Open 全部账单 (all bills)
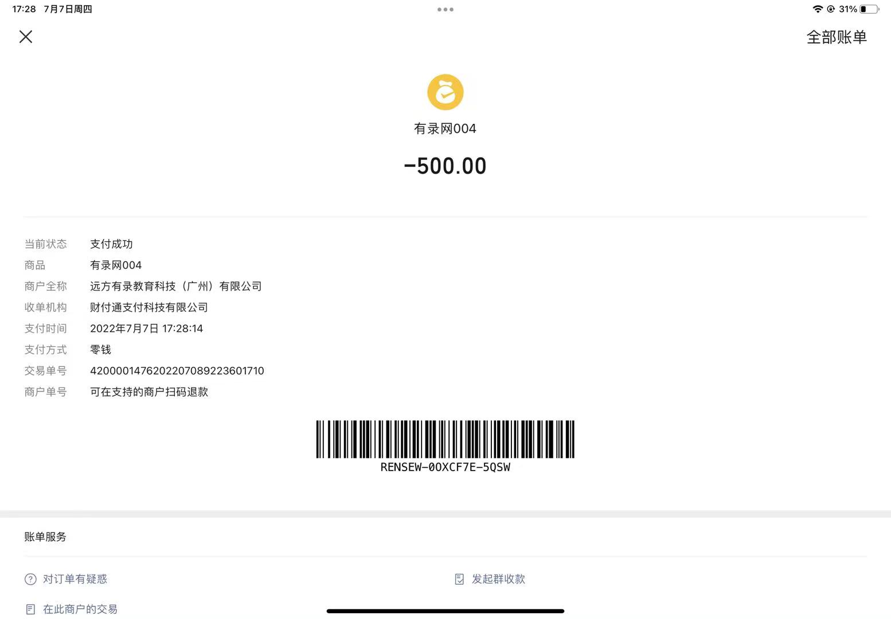 point(836,37)
